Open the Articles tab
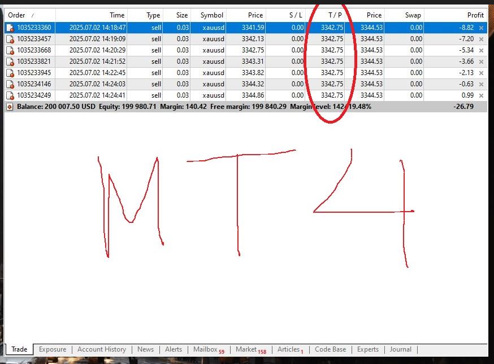The image size is (494, 364). 290,349
